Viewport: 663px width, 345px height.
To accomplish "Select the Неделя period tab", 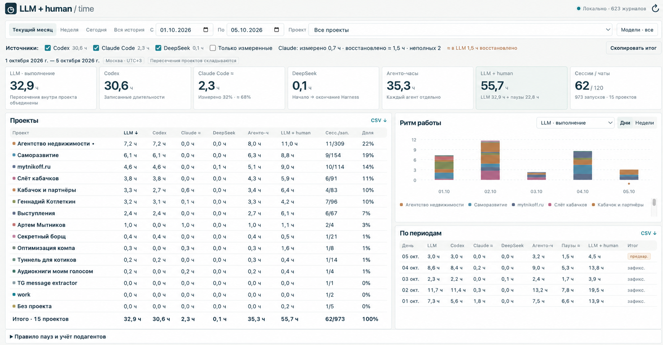I will click(x=69, y=30).
